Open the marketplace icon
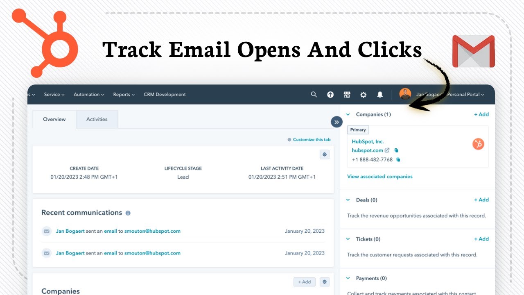524x295 pixels. coord(347,95)
